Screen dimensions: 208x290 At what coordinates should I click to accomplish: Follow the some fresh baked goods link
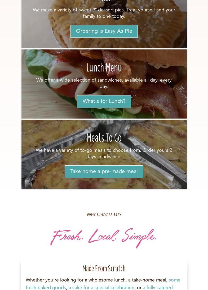tap(103, 284)
